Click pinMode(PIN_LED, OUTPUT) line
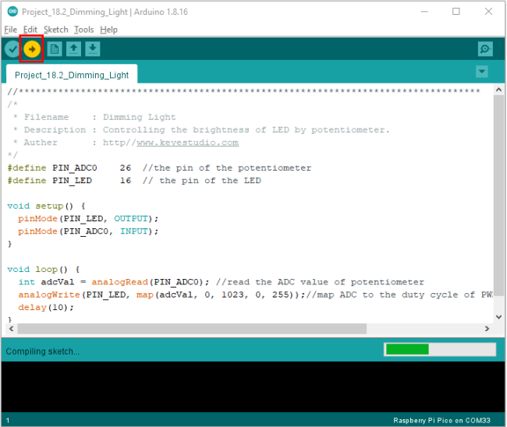The height and width of the screenshot is (427, 507). [x=88, y=219]
